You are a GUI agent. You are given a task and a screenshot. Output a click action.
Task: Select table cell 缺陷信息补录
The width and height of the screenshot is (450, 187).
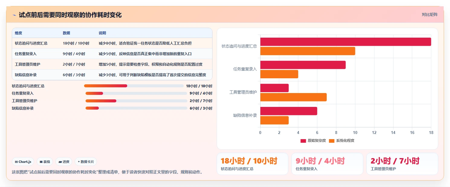point(26,75)
